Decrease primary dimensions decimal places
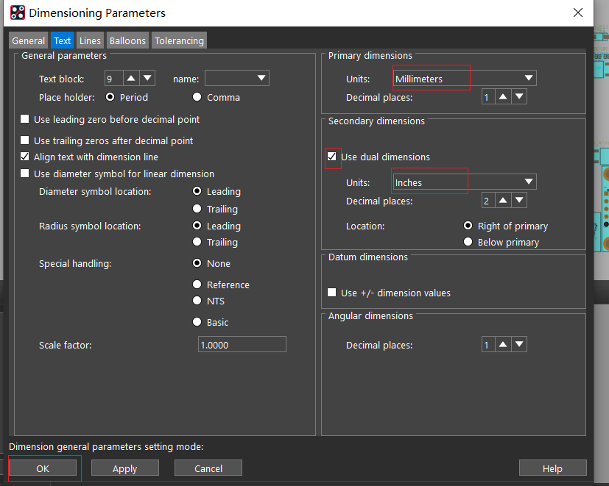This screenshot has width=609, height=486. [519, 96]
